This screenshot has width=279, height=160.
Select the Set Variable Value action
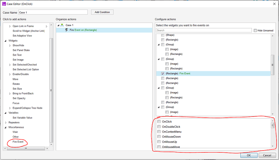click(22, 117)
